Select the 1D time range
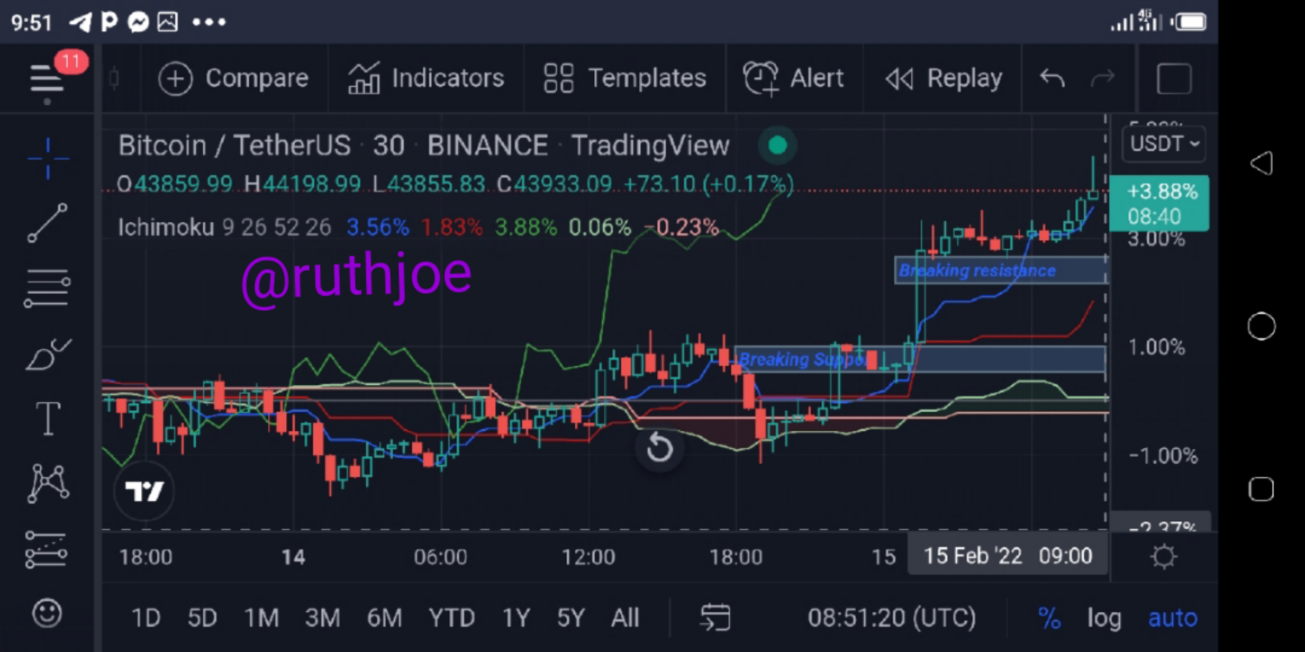 coord(146,618)
